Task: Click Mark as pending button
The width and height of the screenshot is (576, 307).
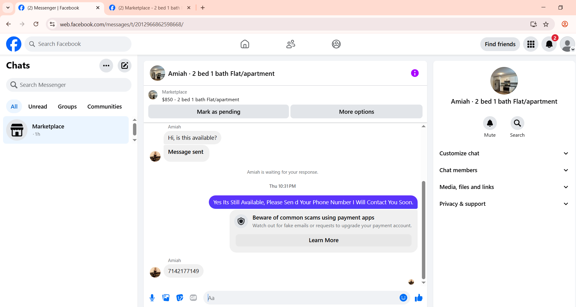Action: click(219, 112)
